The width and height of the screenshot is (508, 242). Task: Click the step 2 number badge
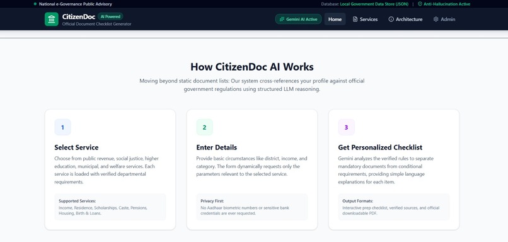pyautogui.click(x=204, y=127)
